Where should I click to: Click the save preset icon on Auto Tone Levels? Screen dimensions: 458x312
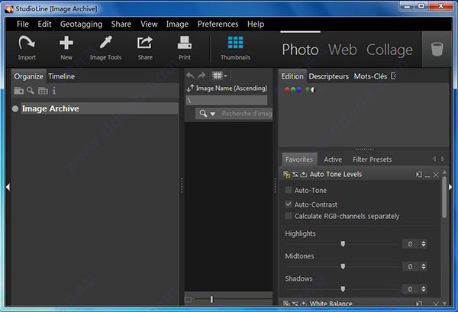pos(304,174)
